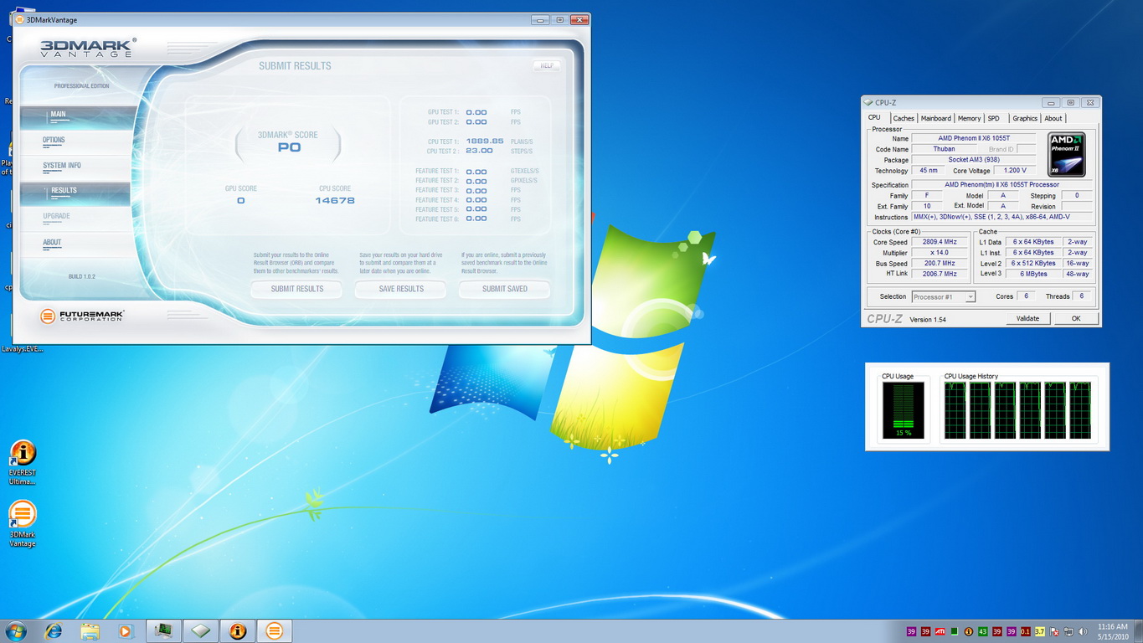Screen dimensions: 1143x643
Task: Open the Windows Start orb
Action: pos(16,630)
